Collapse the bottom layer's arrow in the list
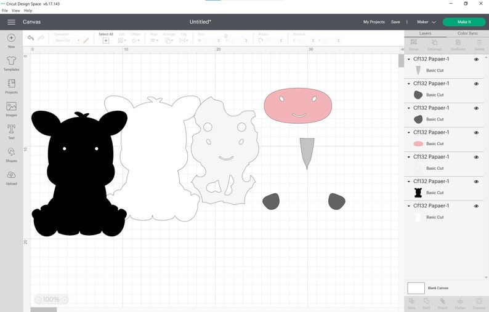Screen dimensions: 489x312 pyautogui.click(x=409, y=206)
